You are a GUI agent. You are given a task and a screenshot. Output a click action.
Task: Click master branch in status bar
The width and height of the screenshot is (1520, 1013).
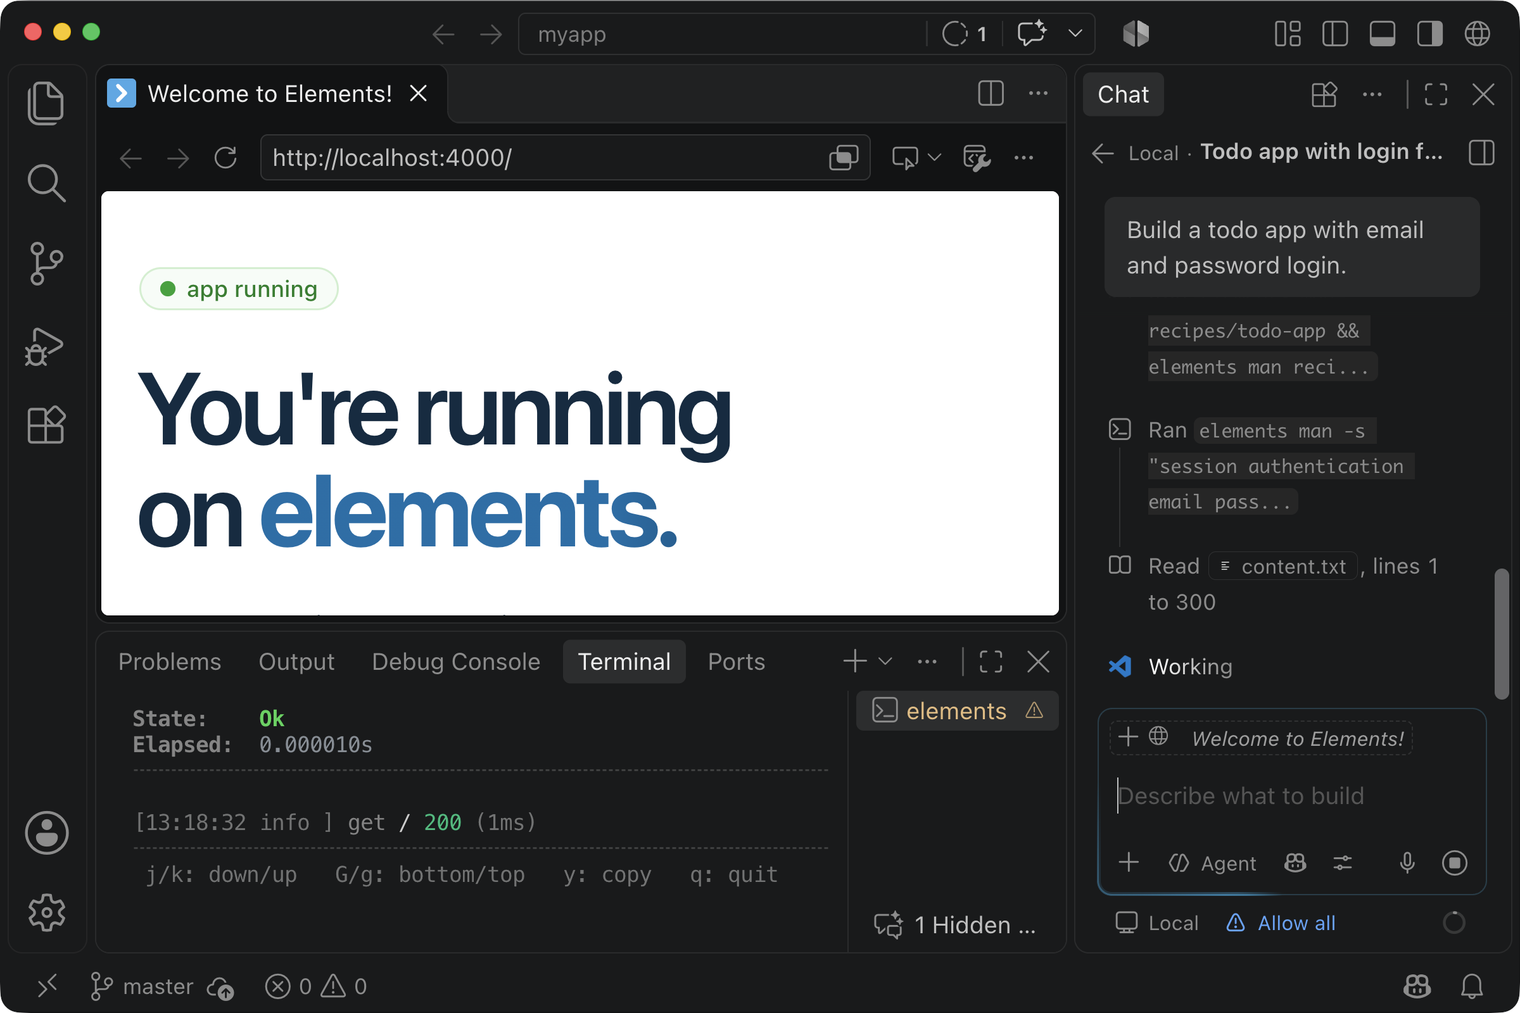[x=141, y=986]
